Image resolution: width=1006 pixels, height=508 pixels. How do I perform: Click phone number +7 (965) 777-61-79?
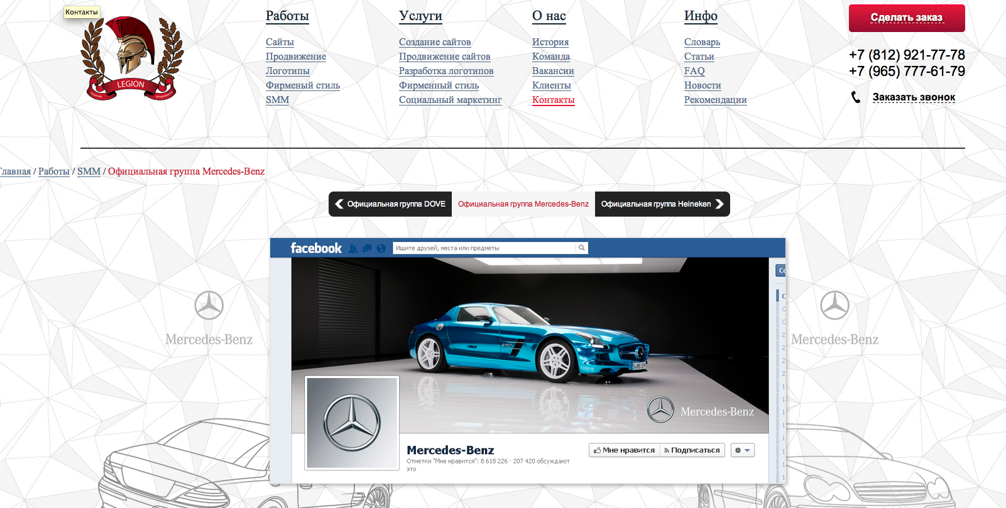pos(907,72)
